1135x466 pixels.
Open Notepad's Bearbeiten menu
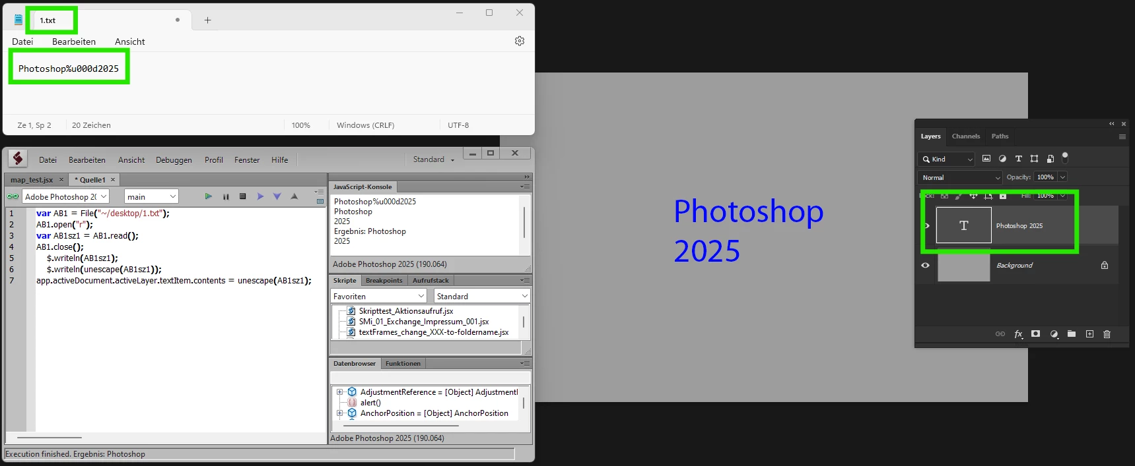(74, 42)
